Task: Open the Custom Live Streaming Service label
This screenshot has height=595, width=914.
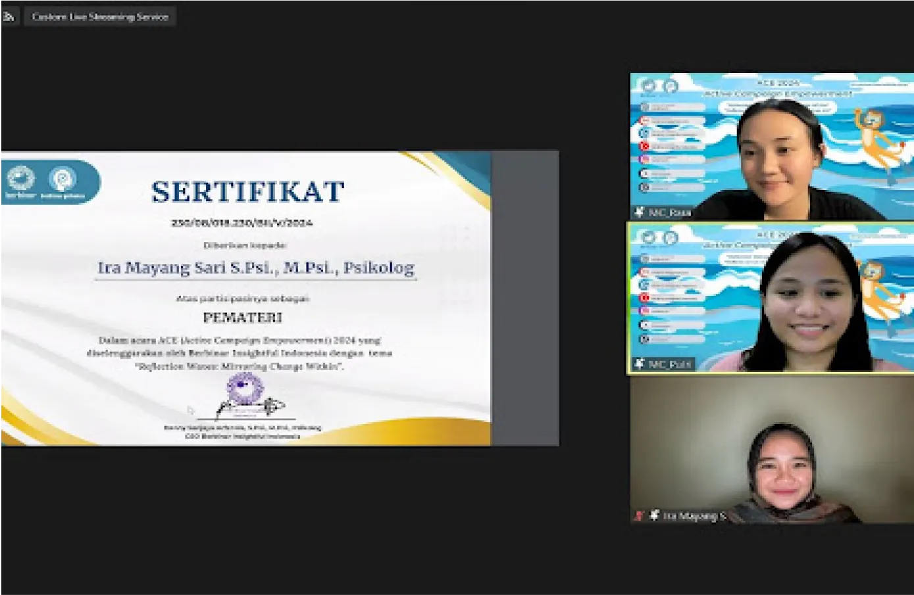Action: tap(100, 17)
